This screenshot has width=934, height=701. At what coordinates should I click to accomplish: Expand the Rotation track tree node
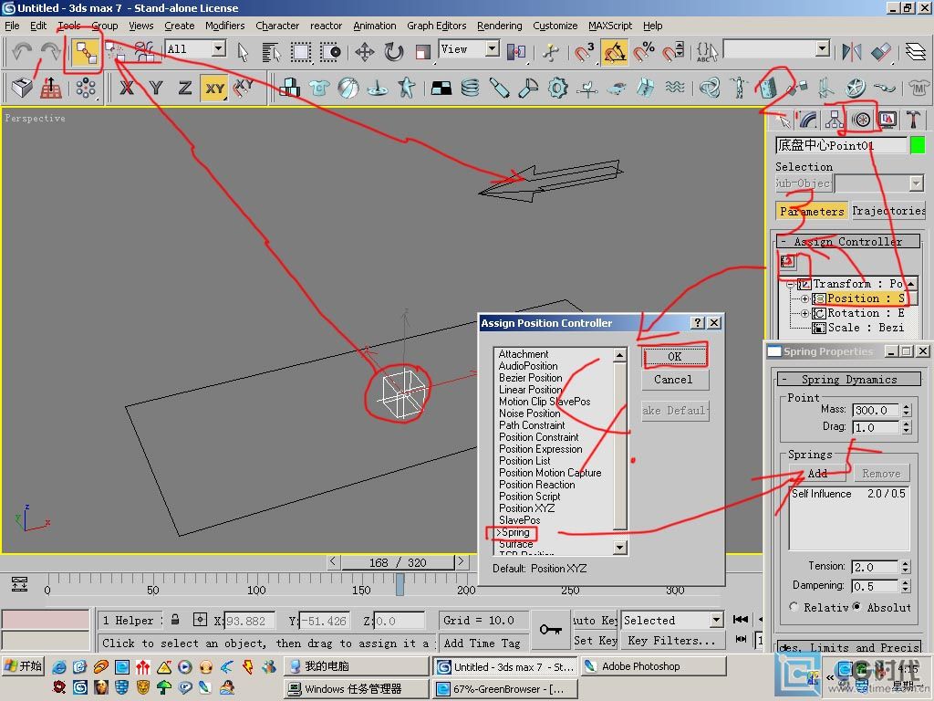click(x=804, y=313)
